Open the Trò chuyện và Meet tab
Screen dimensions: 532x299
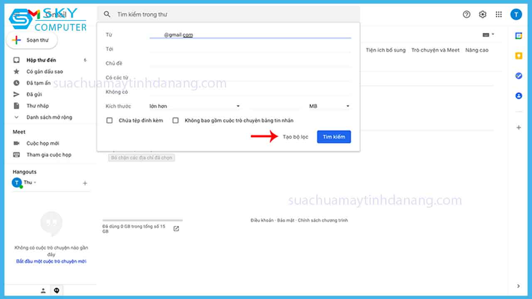click(x=435, y=50)
